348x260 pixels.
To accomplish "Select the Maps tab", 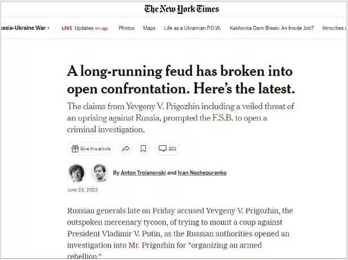I will click(x=149, y=28).
